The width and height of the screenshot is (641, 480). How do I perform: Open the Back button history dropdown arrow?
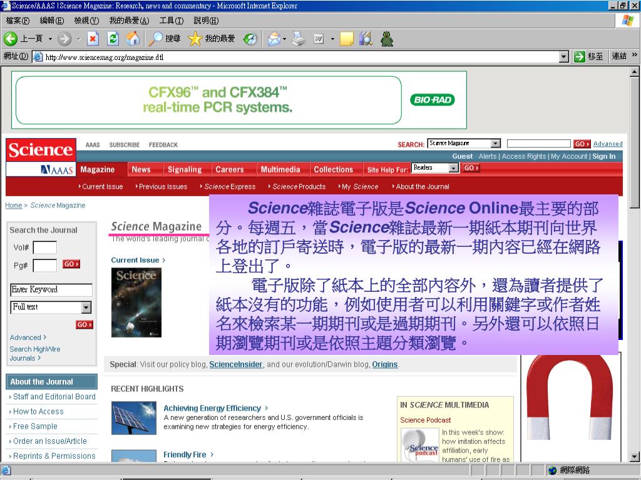[x=50, y=39]
